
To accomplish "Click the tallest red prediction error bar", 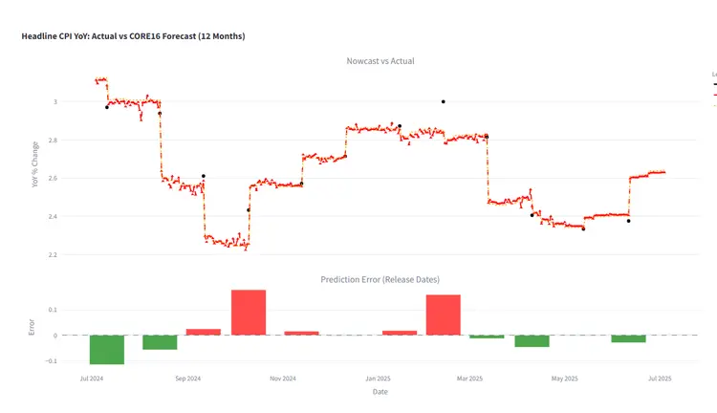I will tap(249, 312).
